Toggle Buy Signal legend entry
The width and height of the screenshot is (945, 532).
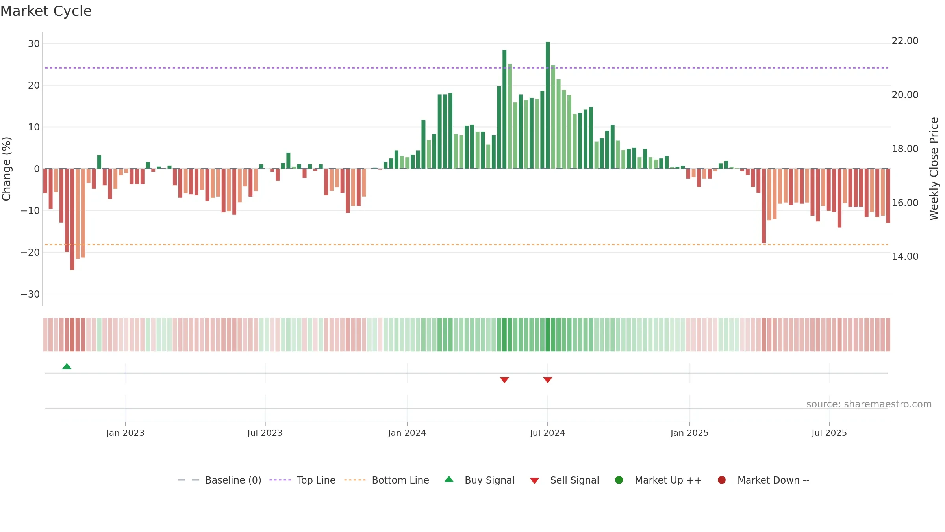coord(479,480)
